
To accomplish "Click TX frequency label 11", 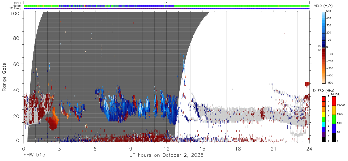I will click(x=328, y=131).
